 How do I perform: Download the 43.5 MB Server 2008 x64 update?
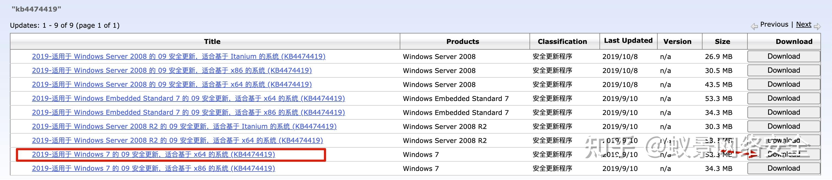tap(784, 85)
